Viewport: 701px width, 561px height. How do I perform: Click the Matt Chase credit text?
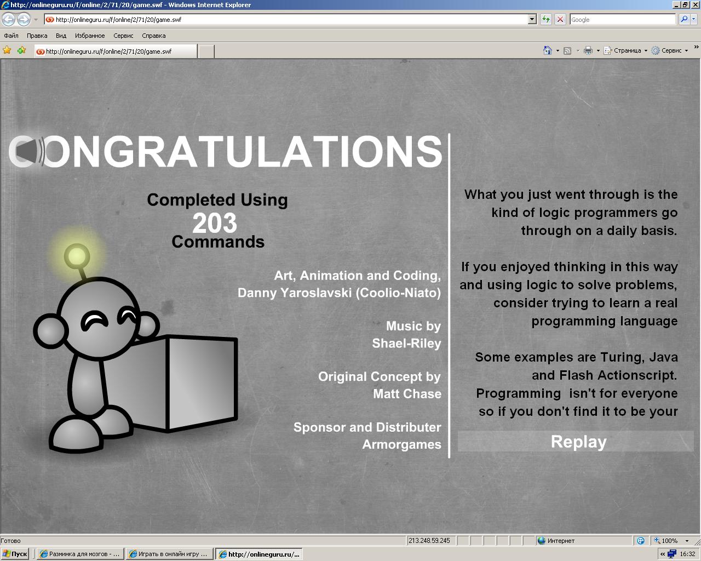[407, 393]
